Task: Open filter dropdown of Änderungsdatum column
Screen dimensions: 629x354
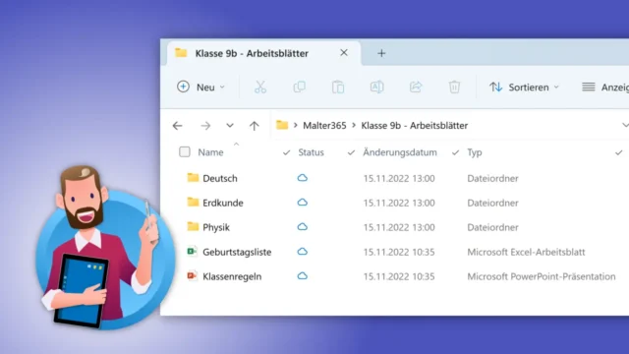Action: pyautogui.click(x=455, y=152)
